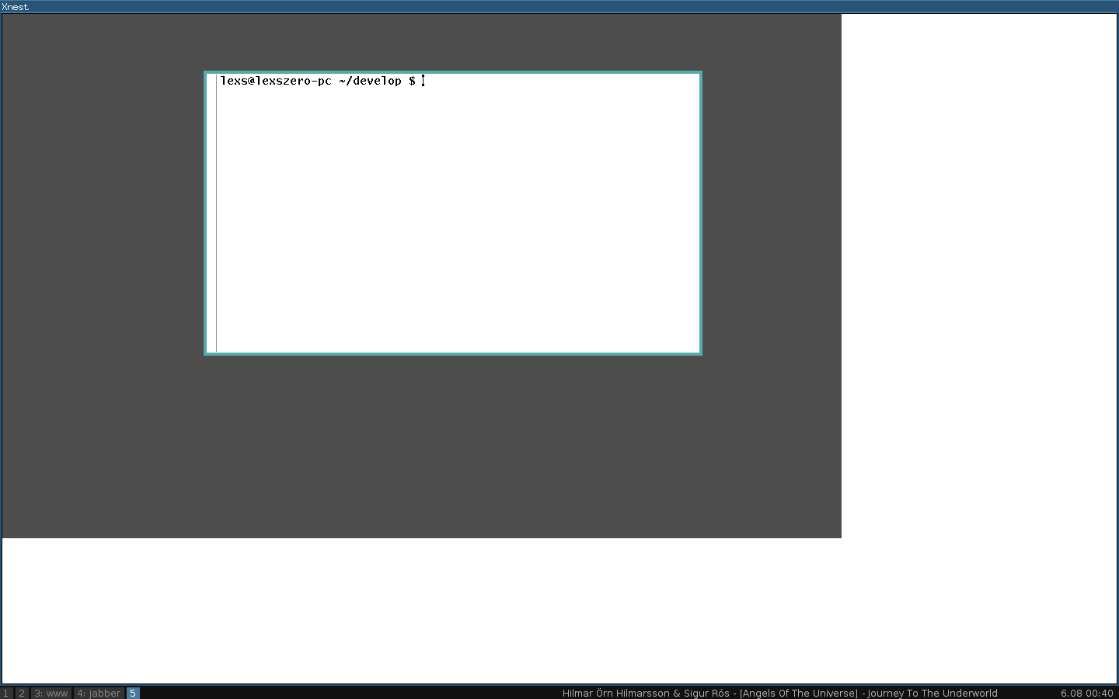Switch to workspace tag 2
1119x699 pixels.
pyautogui.click(x=22, y=693)
